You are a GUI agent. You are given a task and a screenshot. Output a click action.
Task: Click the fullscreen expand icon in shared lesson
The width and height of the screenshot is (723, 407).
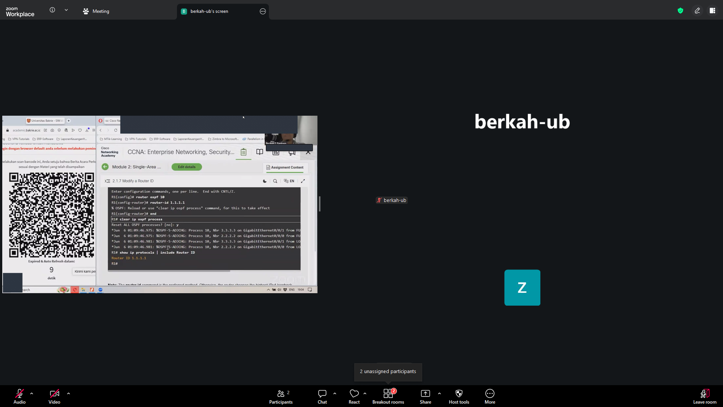[x=303, y=181]
